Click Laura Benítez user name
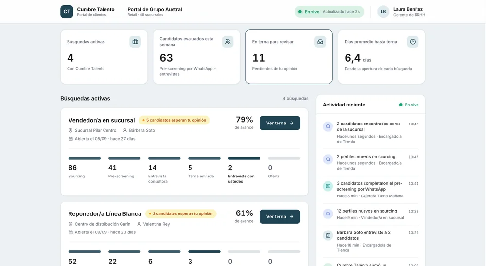The height and width of the screenshot is (266, 486). pyautogui.click(x=408, y=9)
